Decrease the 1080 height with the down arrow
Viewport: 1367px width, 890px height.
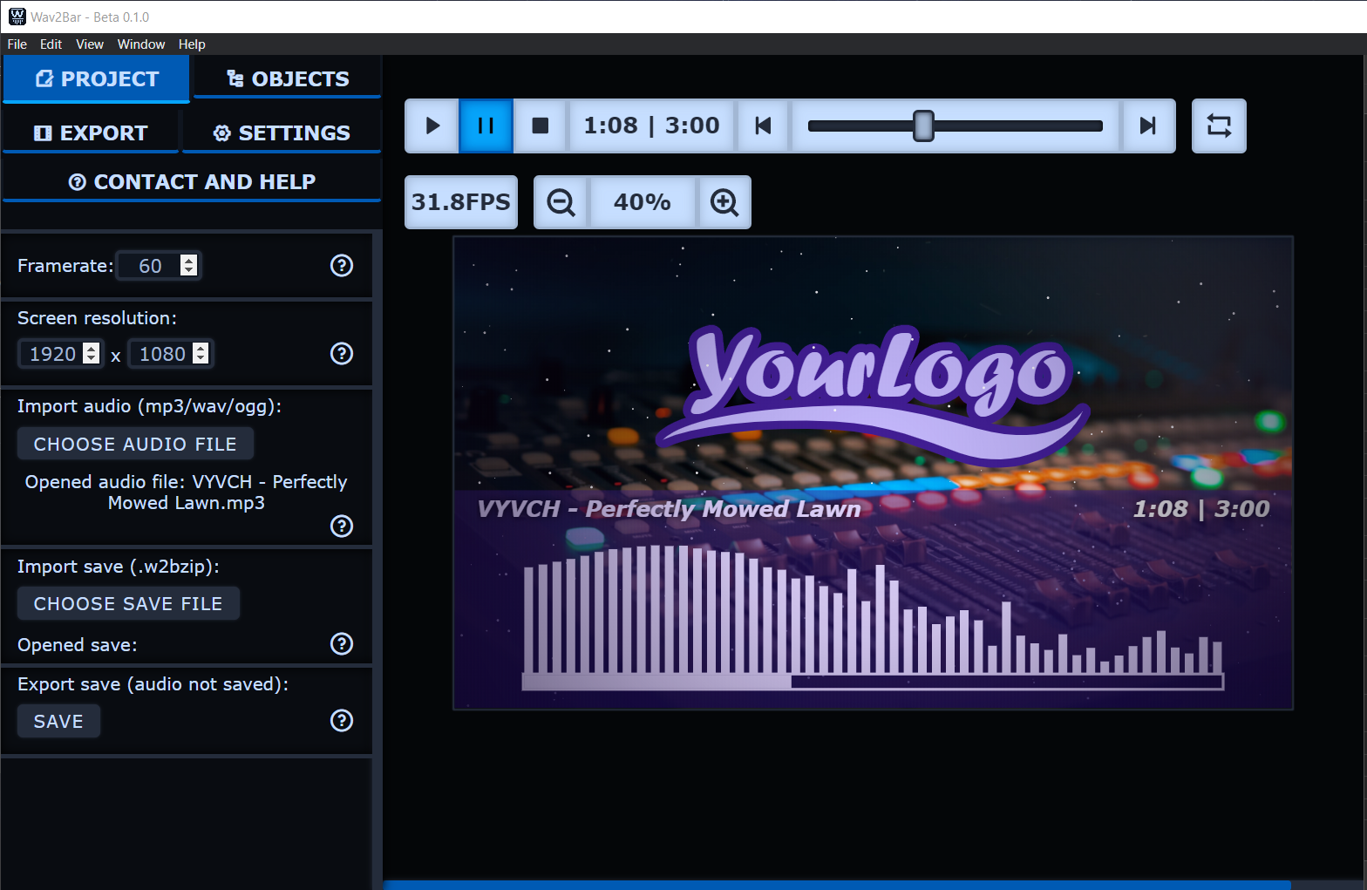click(201, 359)
